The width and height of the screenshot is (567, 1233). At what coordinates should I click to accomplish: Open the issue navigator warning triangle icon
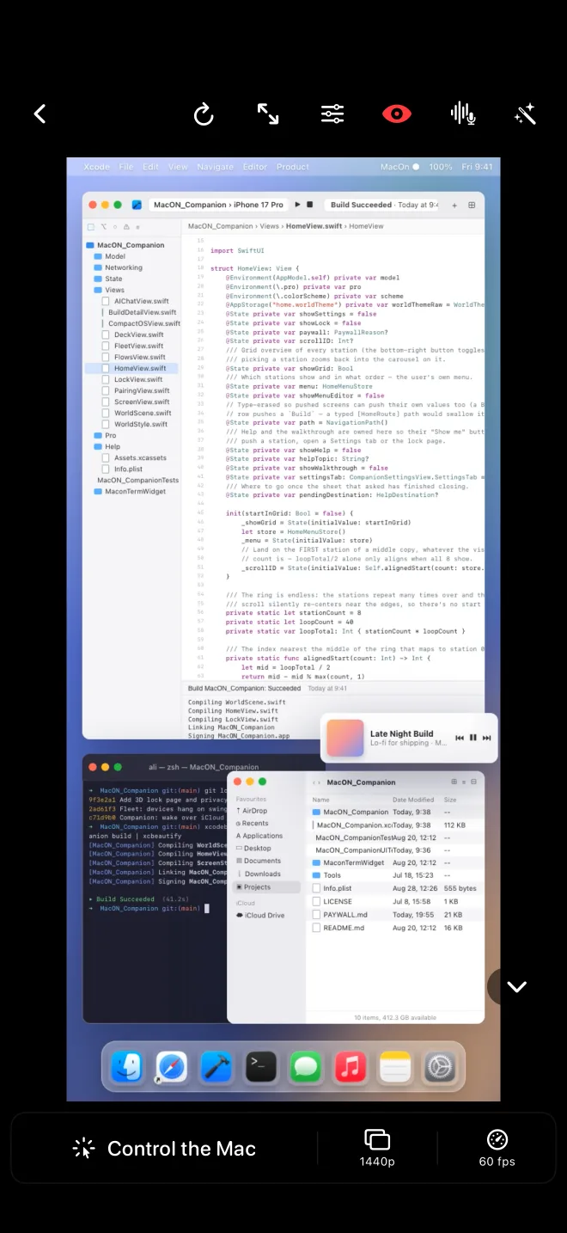pyautogui.click(x=126, y=227)
